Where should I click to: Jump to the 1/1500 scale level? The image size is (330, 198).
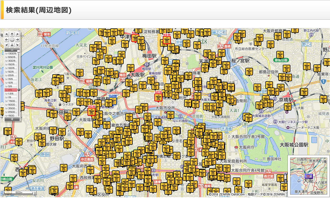point(11,115)
